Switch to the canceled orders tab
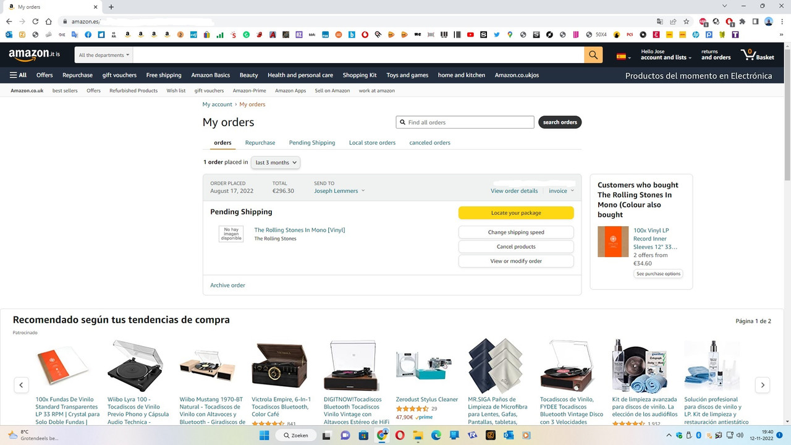791x445 pixels. [429, 142]
